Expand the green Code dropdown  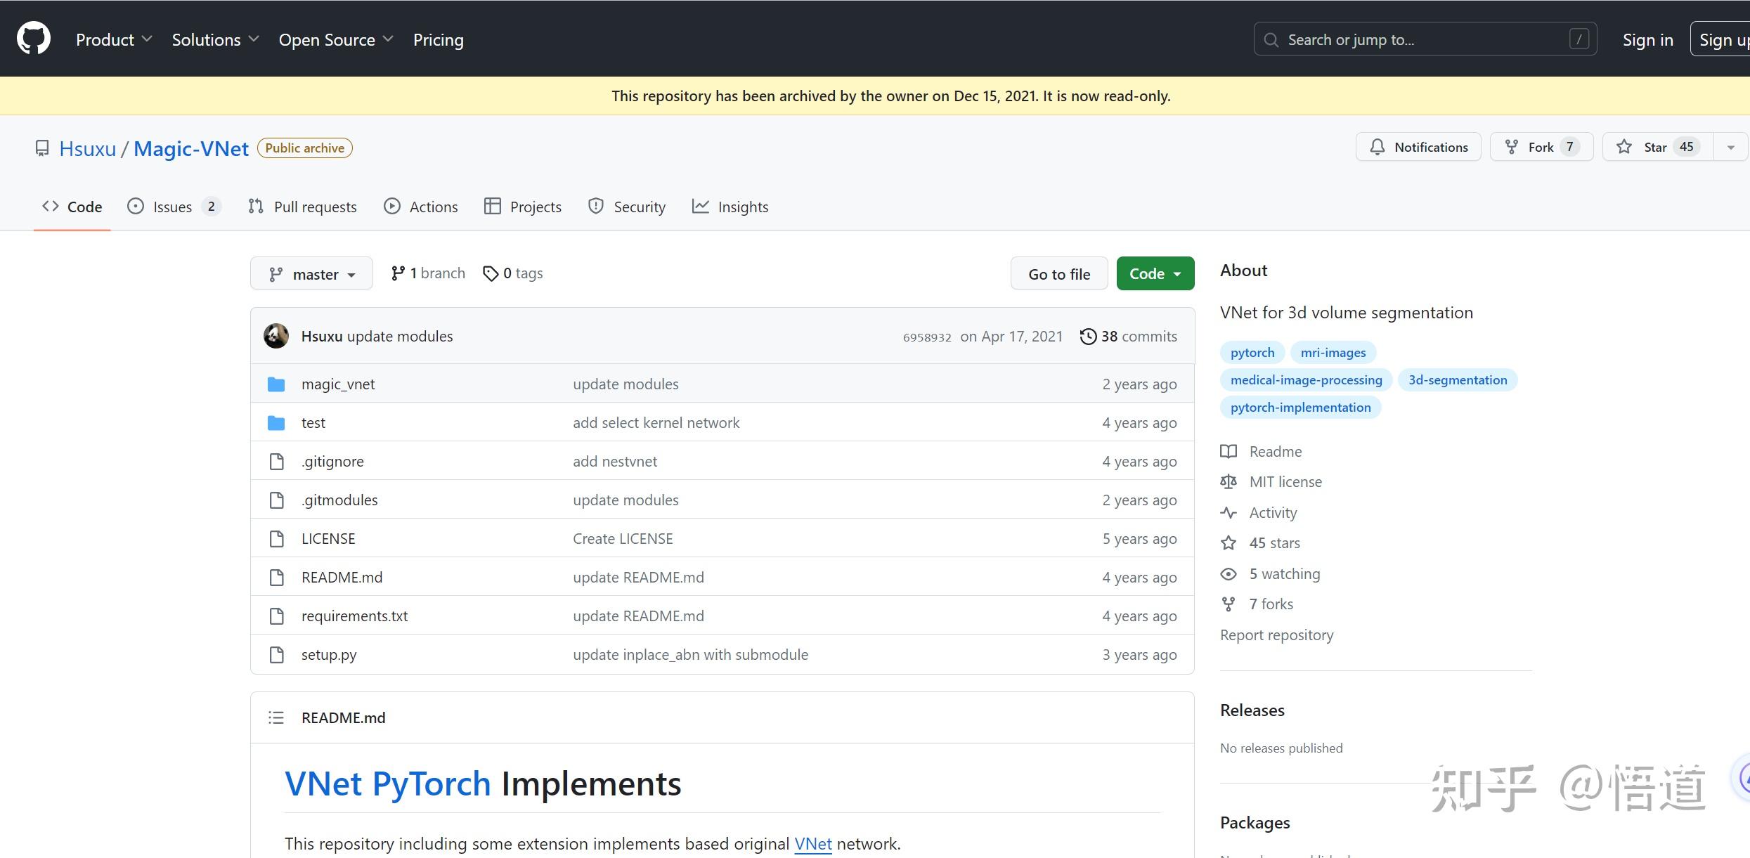[x=1155, y=273]
